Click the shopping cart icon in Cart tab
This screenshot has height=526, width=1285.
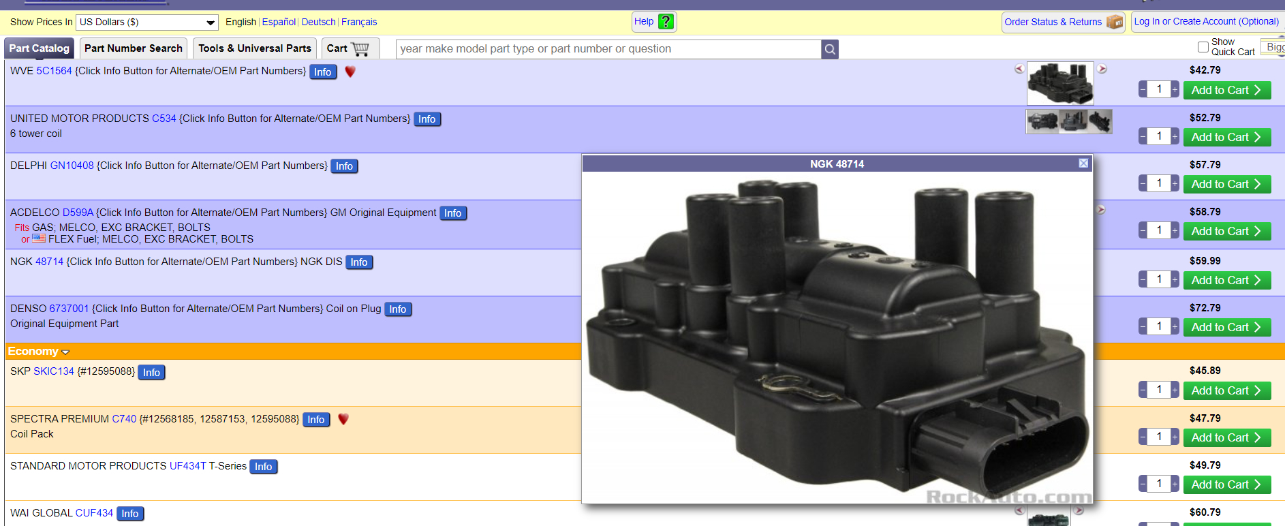tap(360, 49)
